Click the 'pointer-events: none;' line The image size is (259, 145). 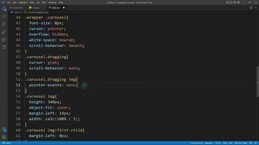click(x=53, y=85)
